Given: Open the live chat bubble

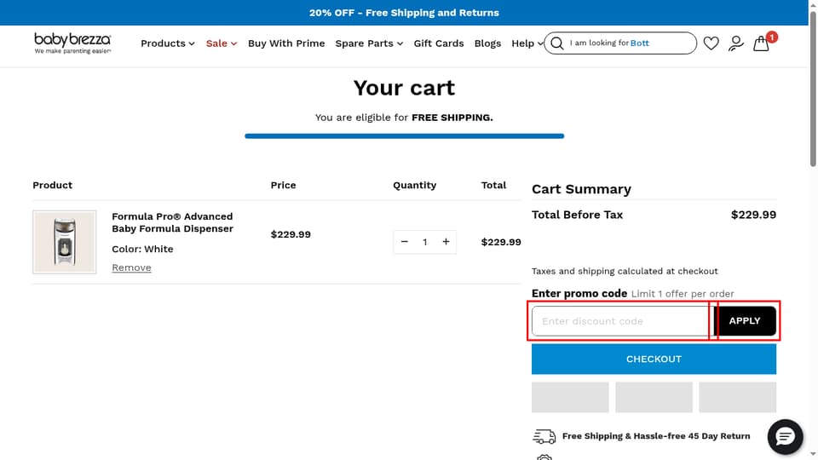Looking at the screenshot, I should tap(785, 436).
